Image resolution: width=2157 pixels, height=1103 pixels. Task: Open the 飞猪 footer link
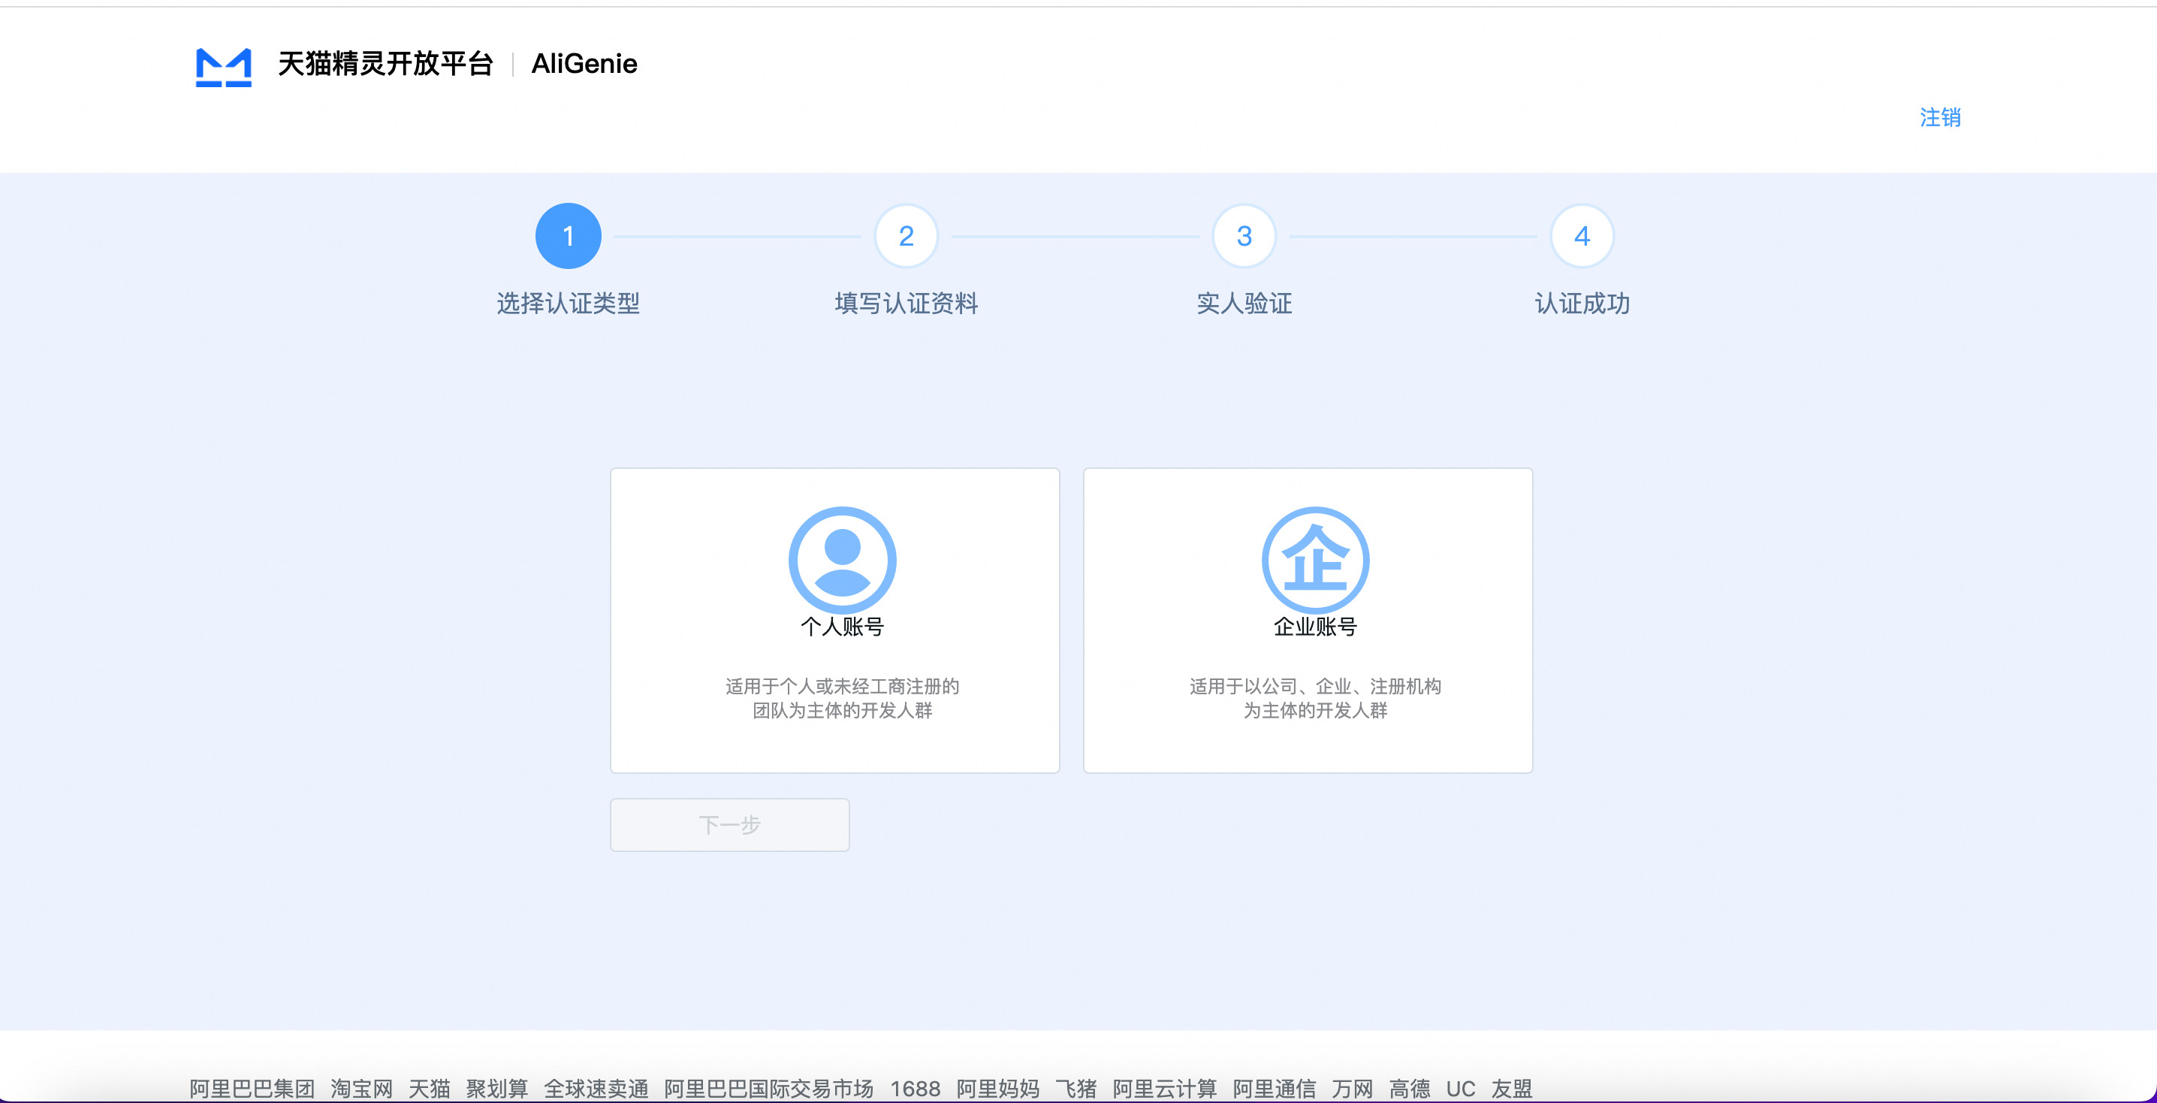pos(1076,1089)
